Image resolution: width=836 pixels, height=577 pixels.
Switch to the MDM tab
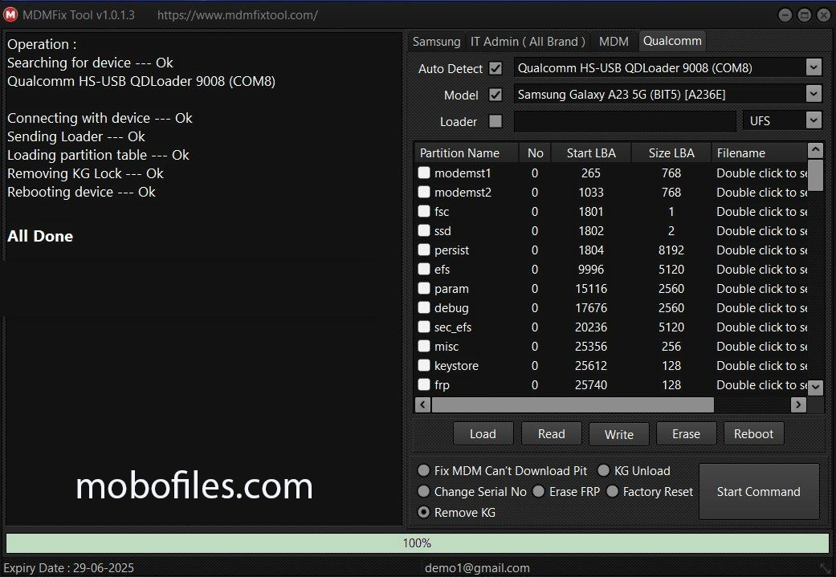coord(614,42)
